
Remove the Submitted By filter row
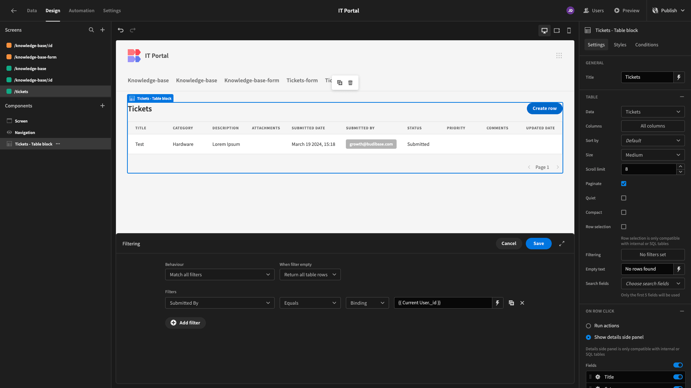coord(522,303)
